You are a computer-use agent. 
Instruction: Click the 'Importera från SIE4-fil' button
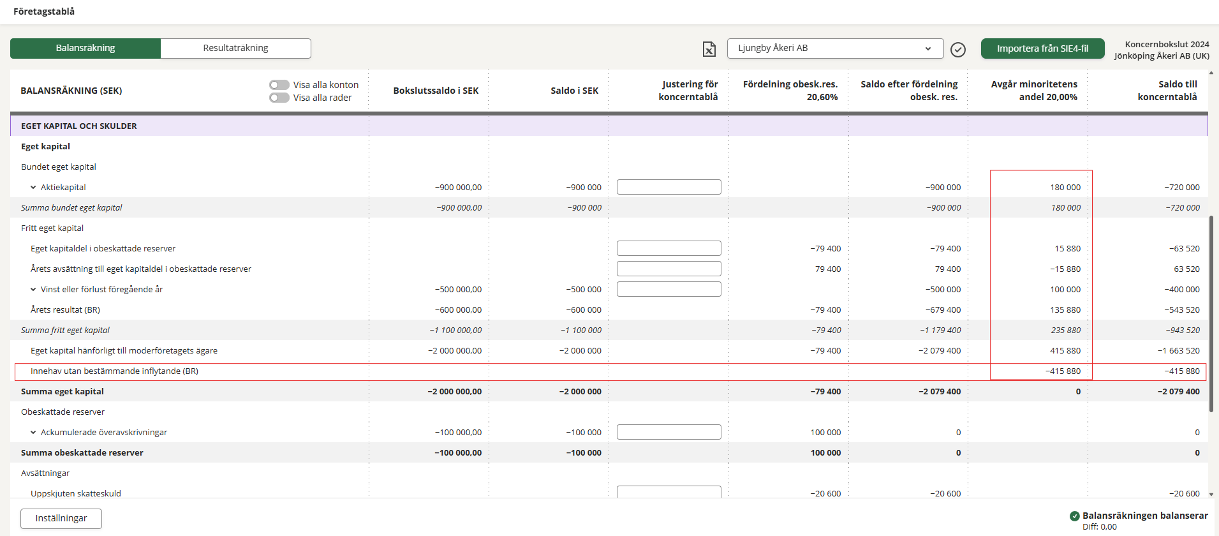click(1042, 48)
